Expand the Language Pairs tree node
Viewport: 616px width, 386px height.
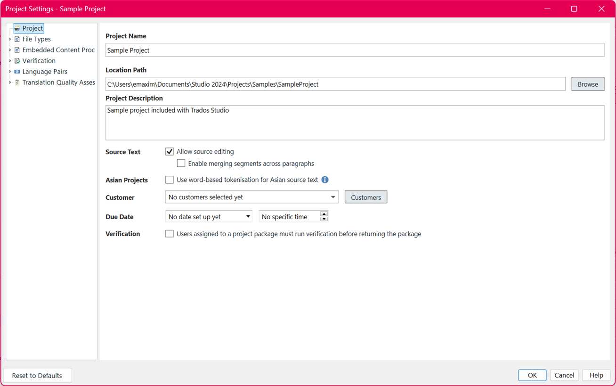click(x=10, y=72)
